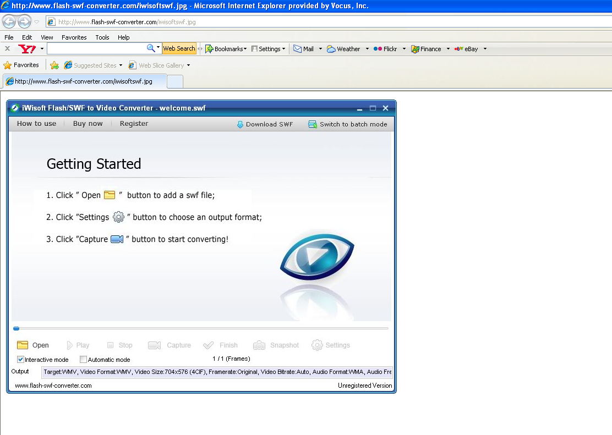Click the Stop button in converter

119,345
